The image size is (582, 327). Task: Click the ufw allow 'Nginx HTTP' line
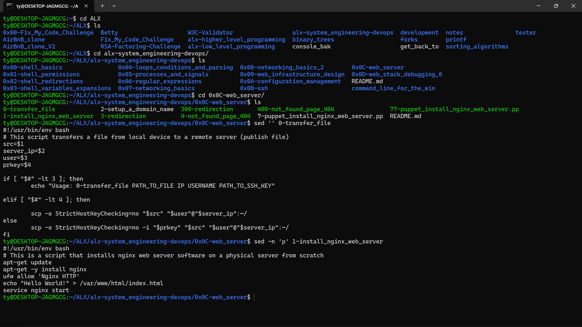(x=41, y=277)
